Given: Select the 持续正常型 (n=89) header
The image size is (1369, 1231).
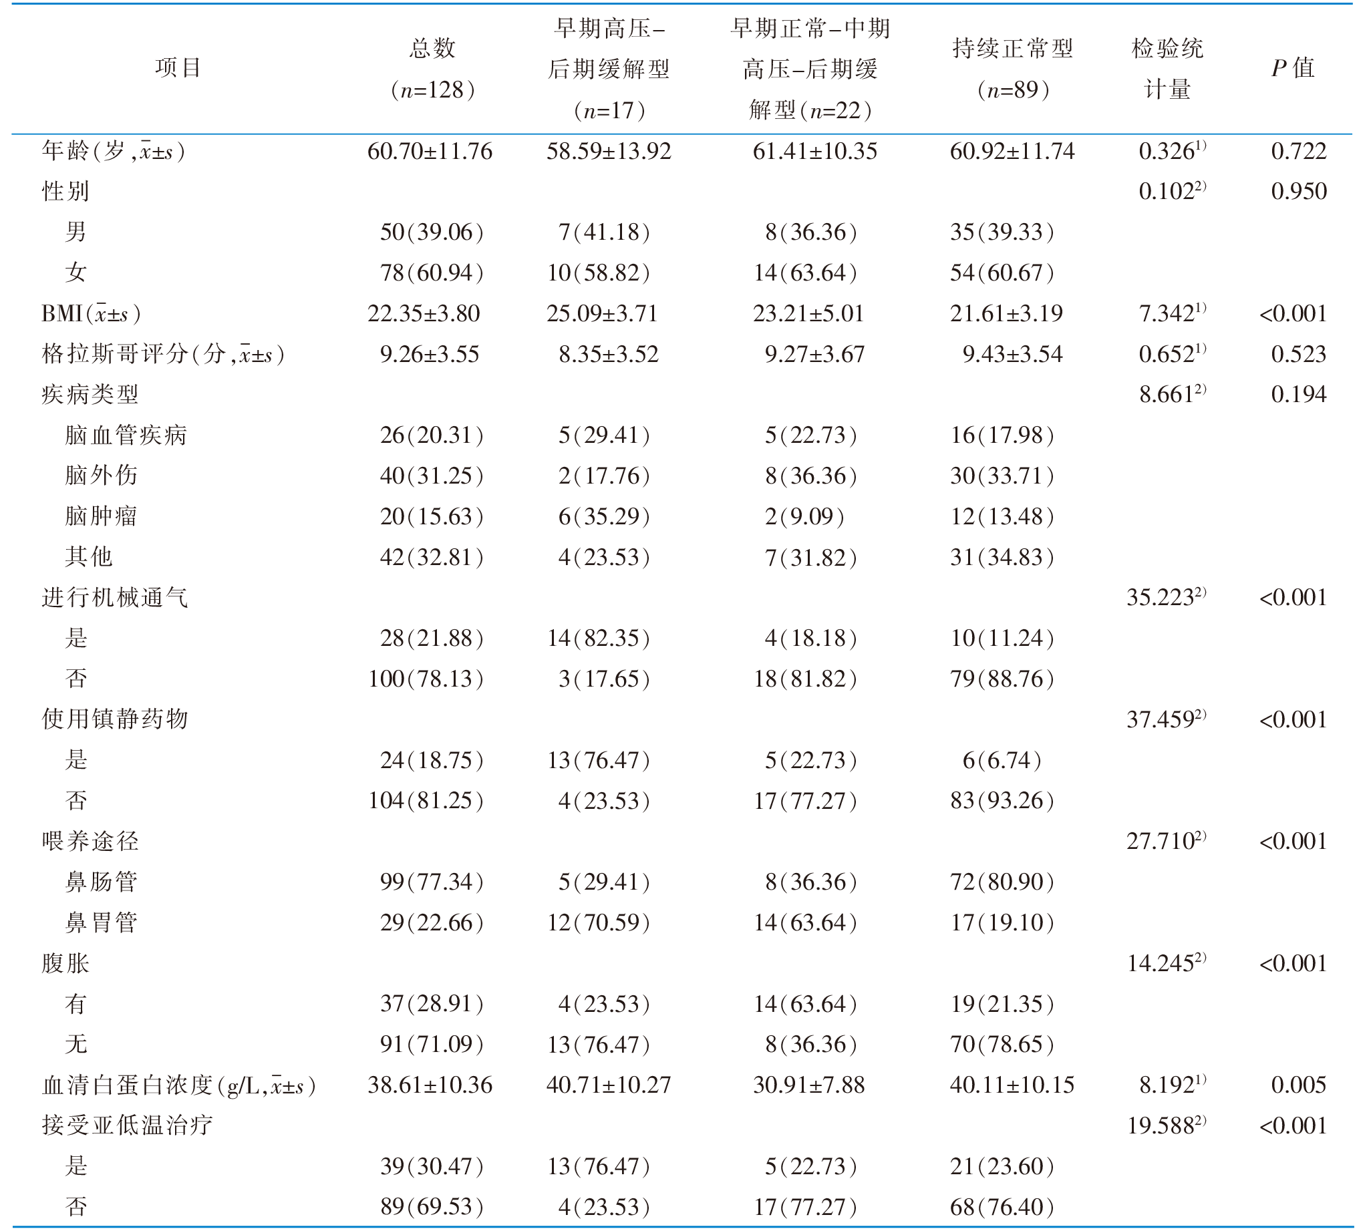Looking at the screenshot, I should click(1012, 68).
